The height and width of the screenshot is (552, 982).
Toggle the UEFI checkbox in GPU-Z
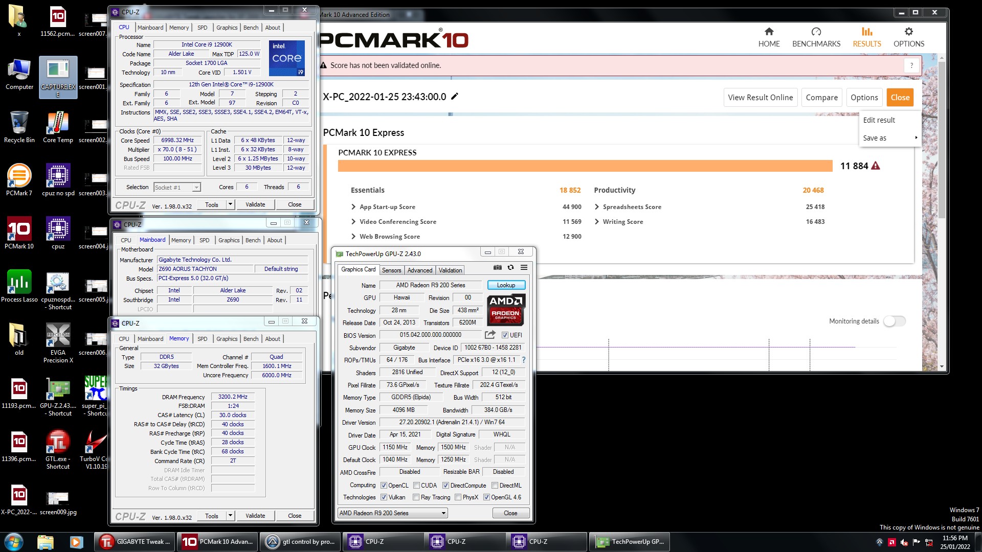505,335
